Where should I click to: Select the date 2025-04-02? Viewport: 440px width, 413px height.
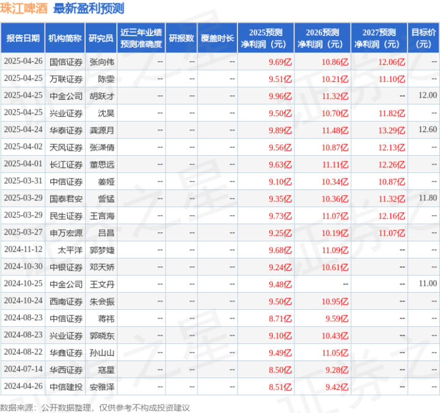23,147
